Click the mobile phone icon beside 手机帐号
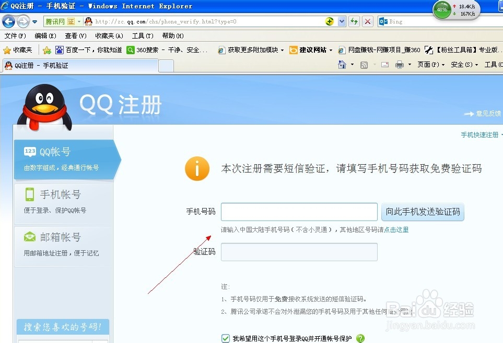Image resolution: width=503 pixels, height=343 pixels. [30, 194]
